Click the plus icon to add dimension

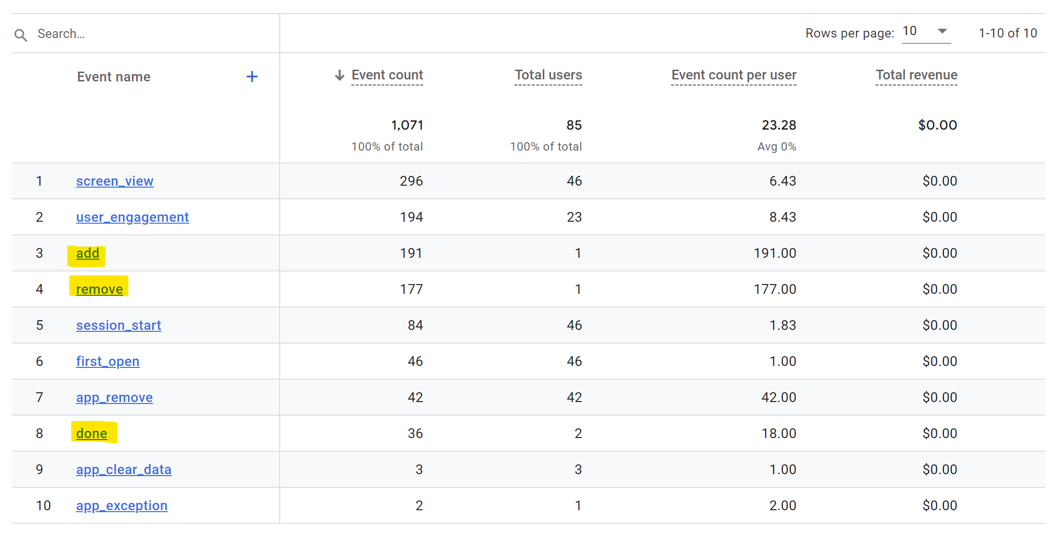point(252,77)
